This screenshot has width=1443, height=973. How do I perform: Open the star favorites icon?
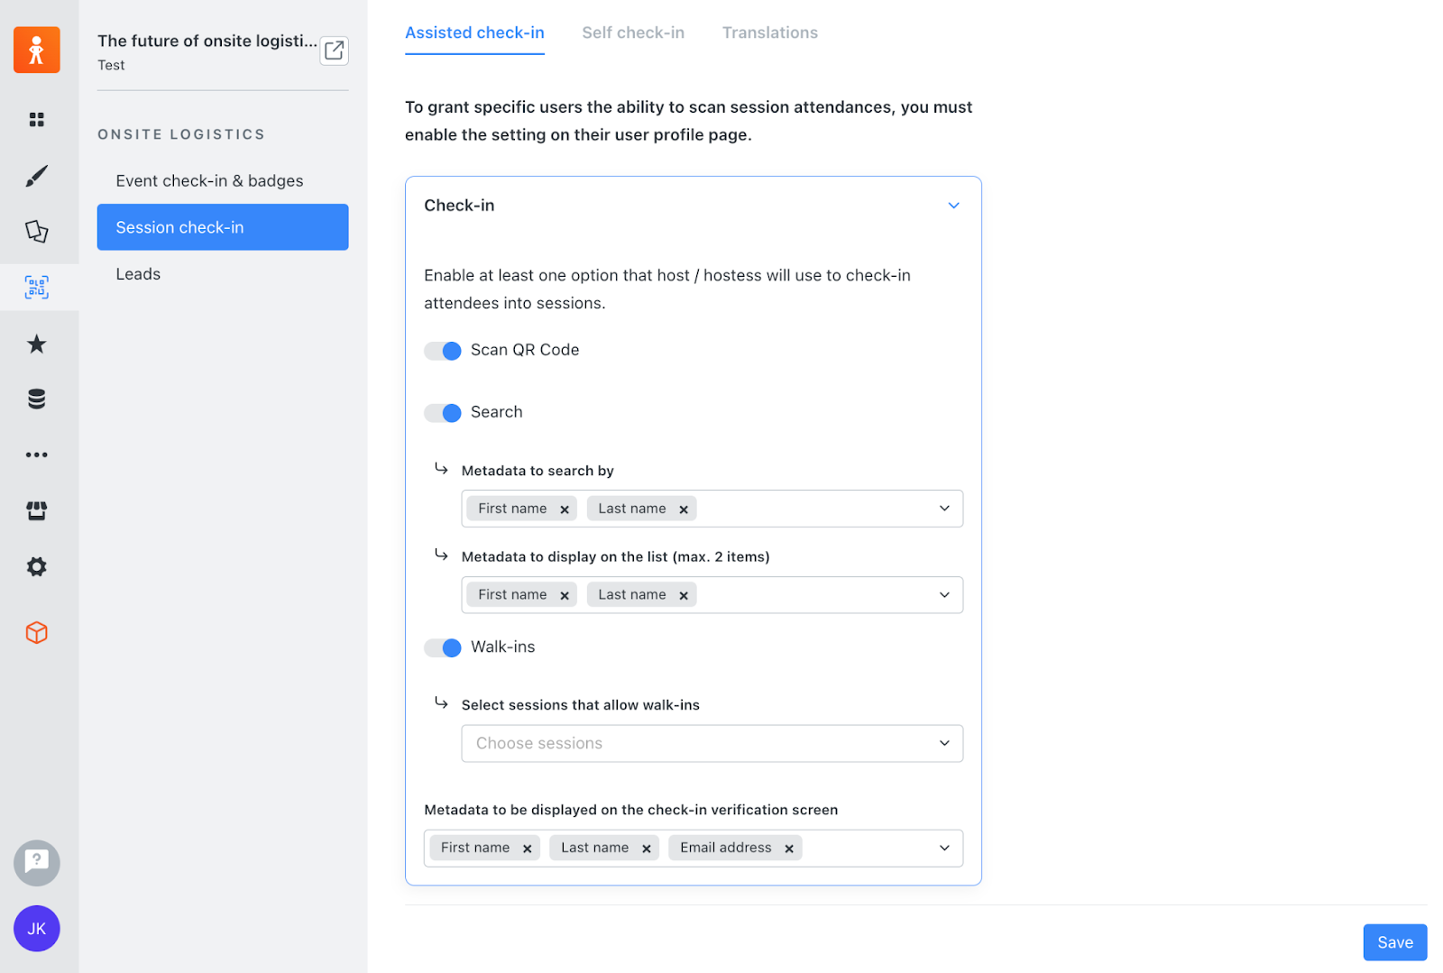36,344
